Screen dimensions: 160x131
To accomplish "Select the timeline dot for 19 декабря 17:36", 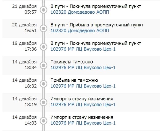I will click(x=43, y=46).
